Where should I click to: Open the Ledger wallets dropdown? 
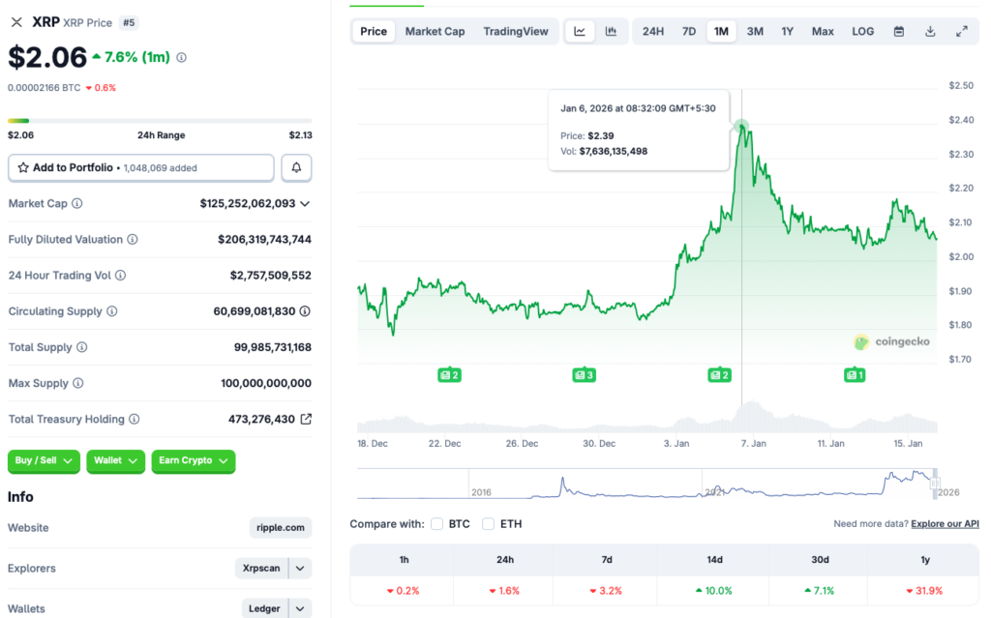pos(299,607)
